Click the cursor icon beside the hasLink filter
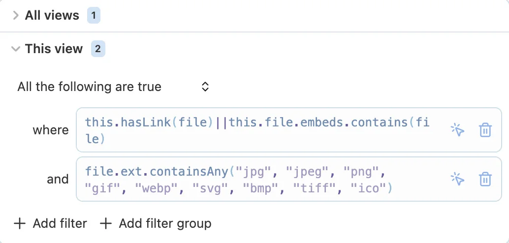This screenshot has height=243, width=509. point(457,130)
